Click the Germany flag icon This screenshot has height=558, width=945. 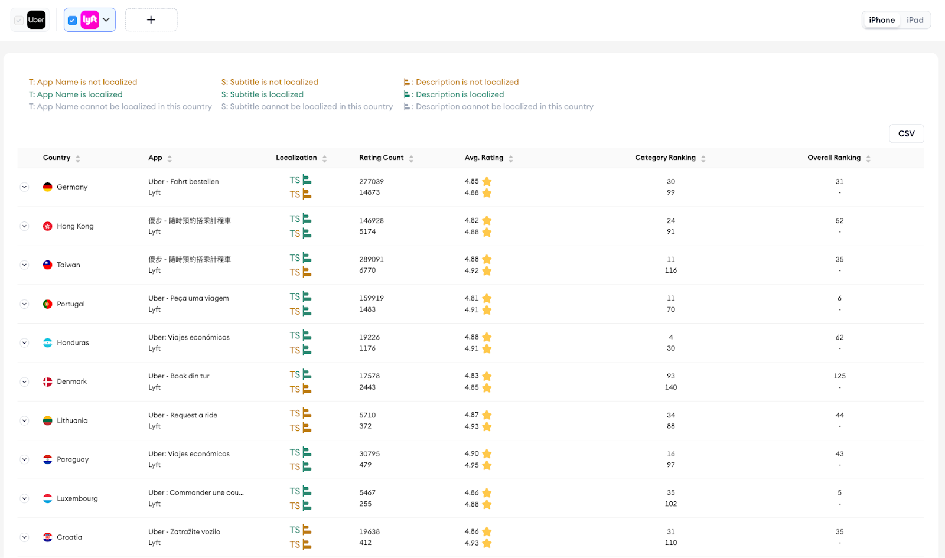(x=48, y=187)
